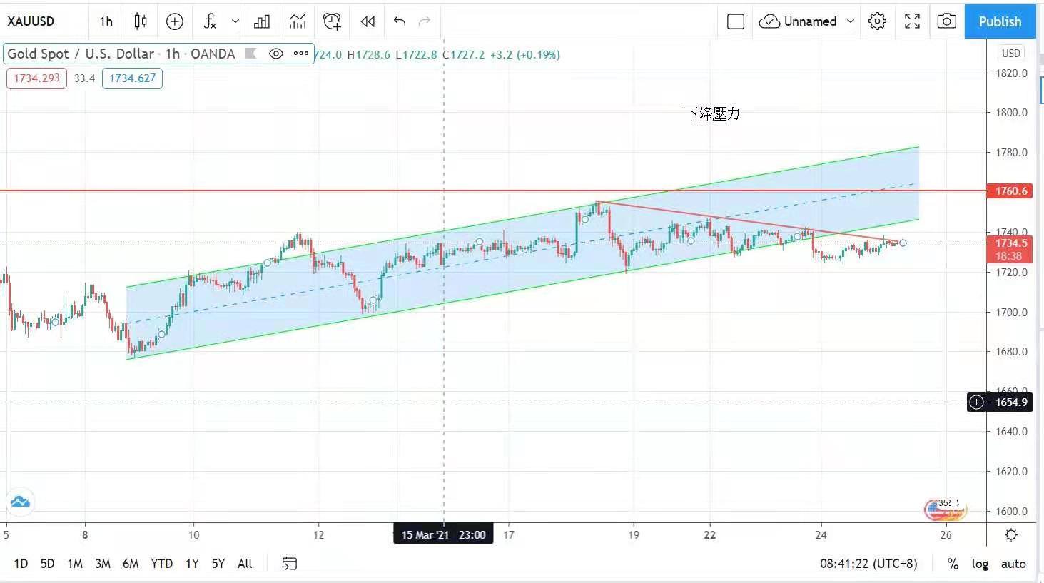Expand the Unnamed layout dropdown arrow
The width and height of the screenshot is (1044, 583).
tap(851, 21)
